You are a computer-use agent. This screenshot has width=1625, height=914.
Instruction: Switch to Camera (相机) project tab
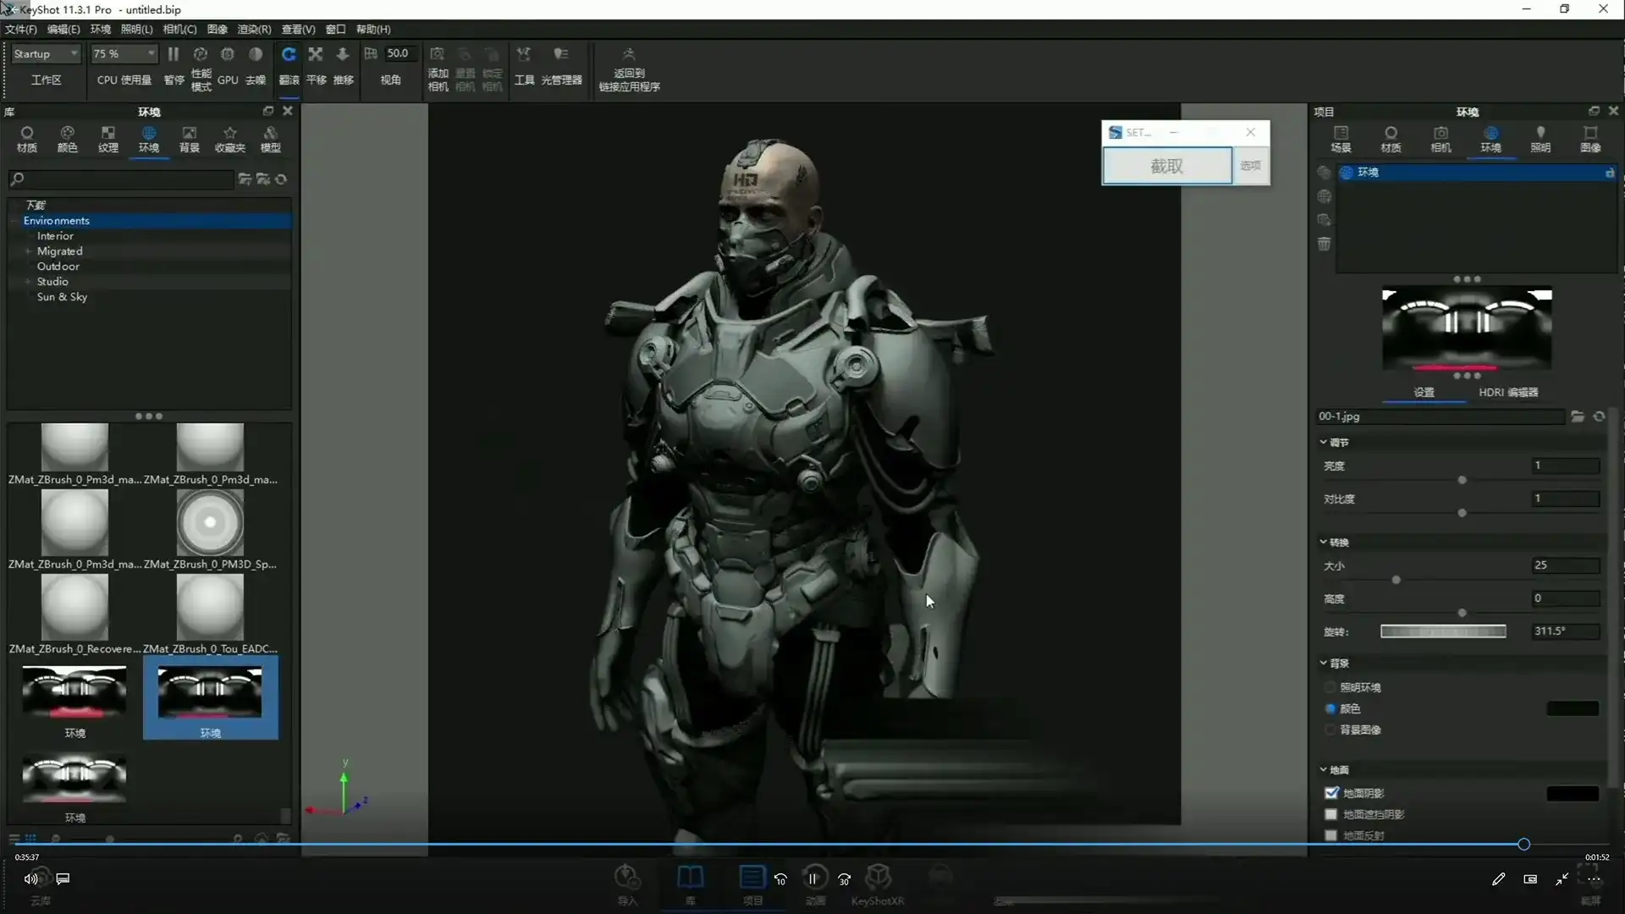coord(1440,138)
